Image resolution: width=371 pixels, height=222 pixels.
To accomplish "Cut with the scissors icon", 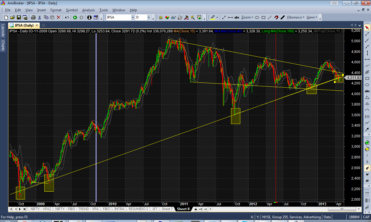I will coord(40,17).
